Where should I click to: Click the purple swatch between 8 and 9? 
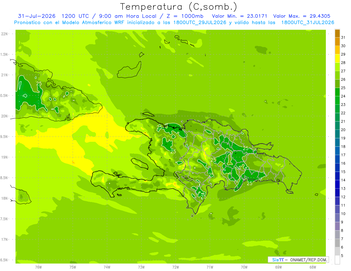pos(337,226)
